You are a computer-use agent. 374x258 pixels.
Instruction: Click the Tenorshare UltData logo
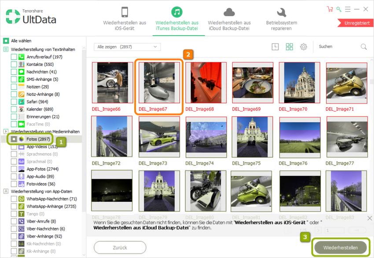click(x=31, y=16)
